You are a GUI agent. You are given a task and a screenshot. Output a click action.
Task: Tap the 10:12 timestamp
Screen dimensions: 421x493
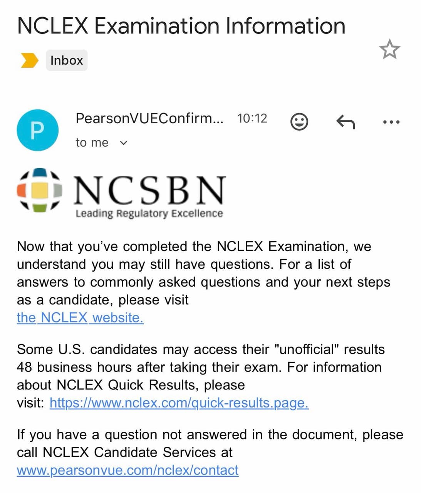click(x=252, y=118)
